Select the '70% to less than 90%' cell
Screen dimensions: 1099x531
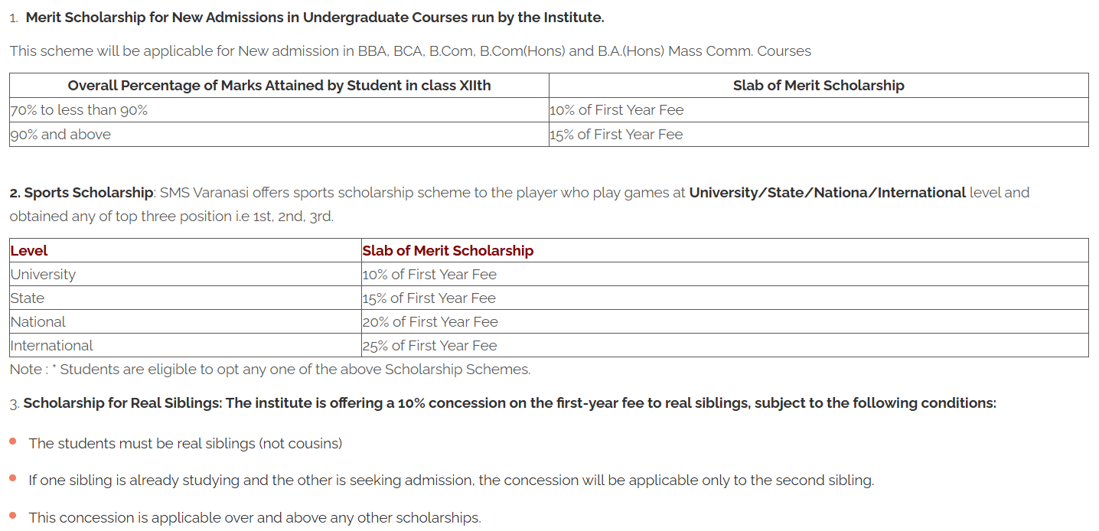pyautogui.click(x=79, y=110)
